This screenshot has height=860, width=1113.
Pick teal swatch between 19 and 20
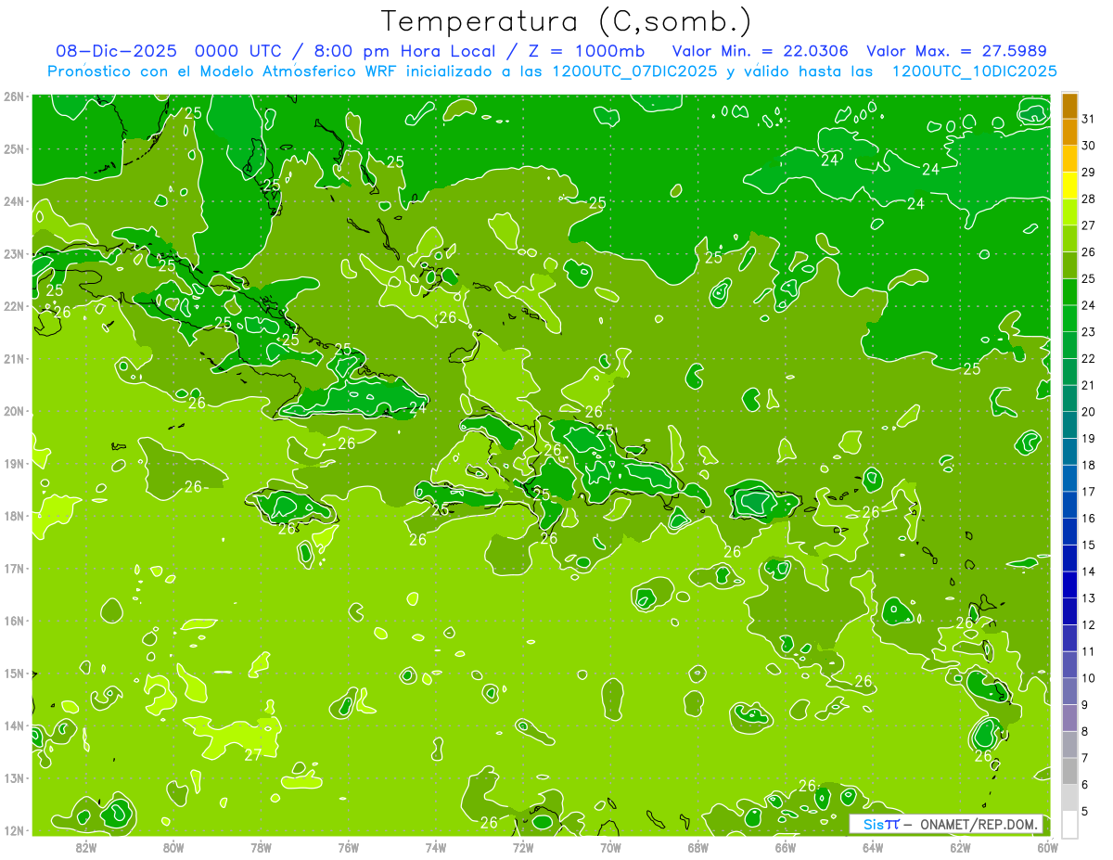(x=1069, y=425)
